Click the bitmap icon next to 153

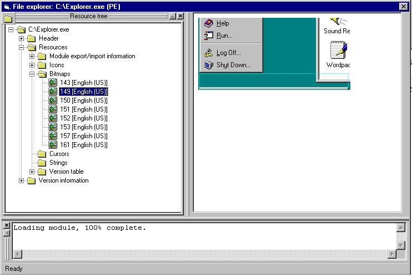pos(53,127)
